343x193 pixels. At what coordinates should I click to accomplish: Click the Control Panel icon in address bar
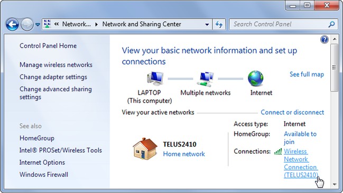[x=47, y=24]
